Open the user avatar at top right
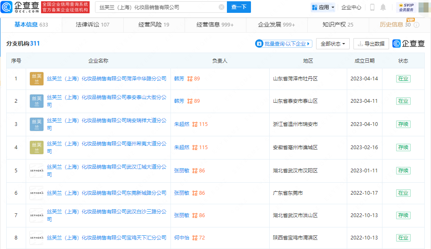 click(424, 7)
